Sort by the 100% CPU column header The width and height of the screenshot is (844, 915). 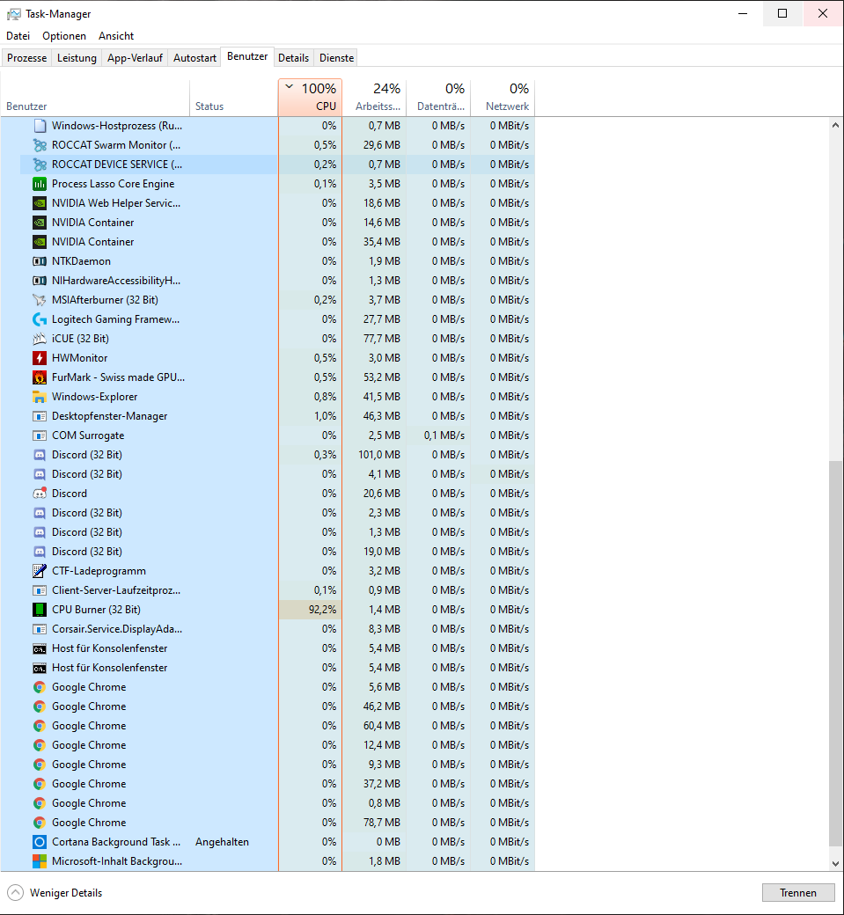[310, 98]
